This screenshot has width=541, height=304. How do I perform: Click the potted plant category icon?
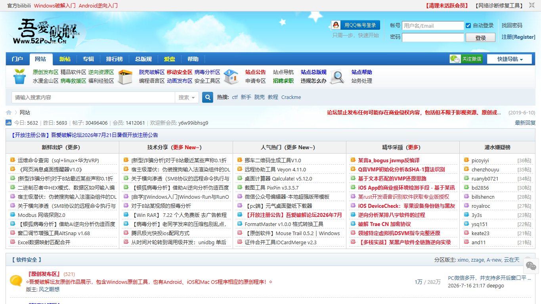[x=19, y=76]
